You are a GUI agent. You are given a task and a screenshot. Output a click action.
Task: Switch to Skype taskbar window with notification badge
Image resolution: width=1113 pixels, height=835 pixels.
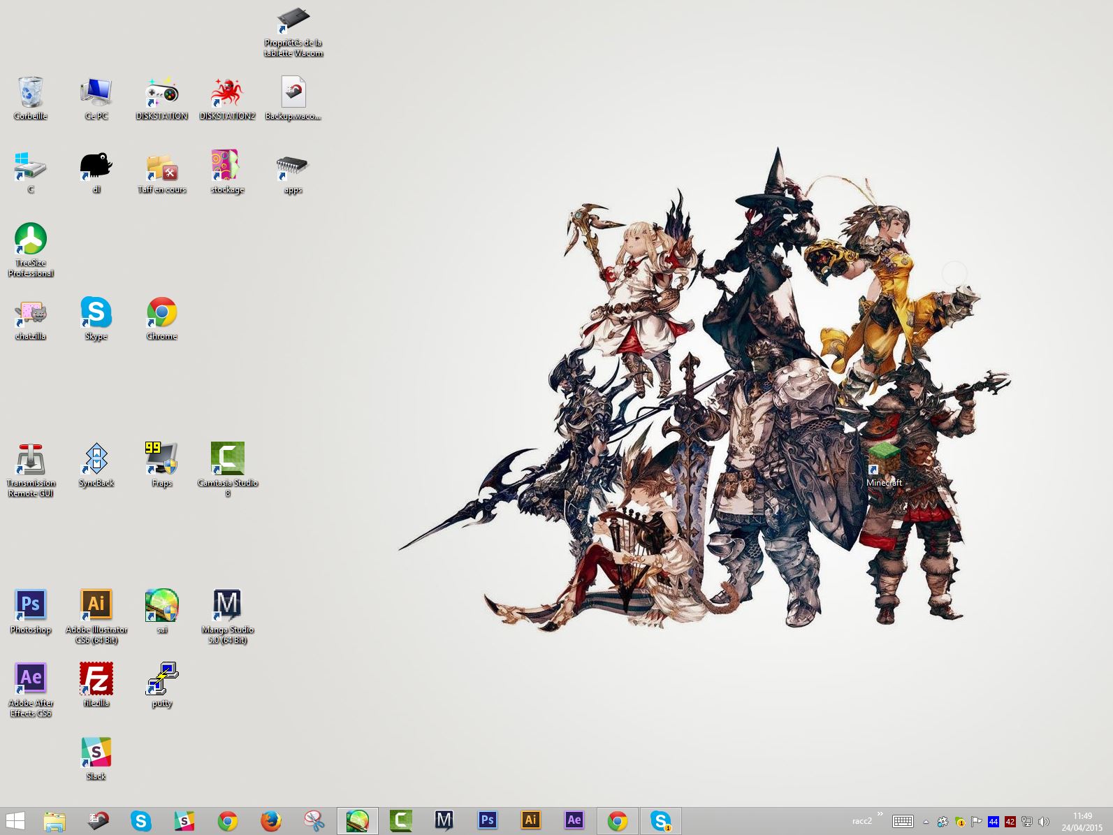pyautogui.click(x=661, y=821)
